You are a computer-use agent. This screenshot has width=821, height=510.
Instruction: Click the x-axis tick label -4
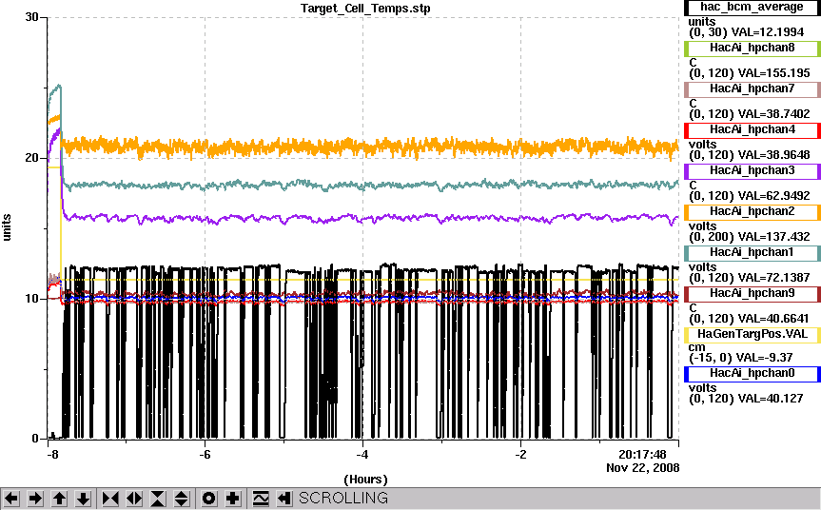362,455
